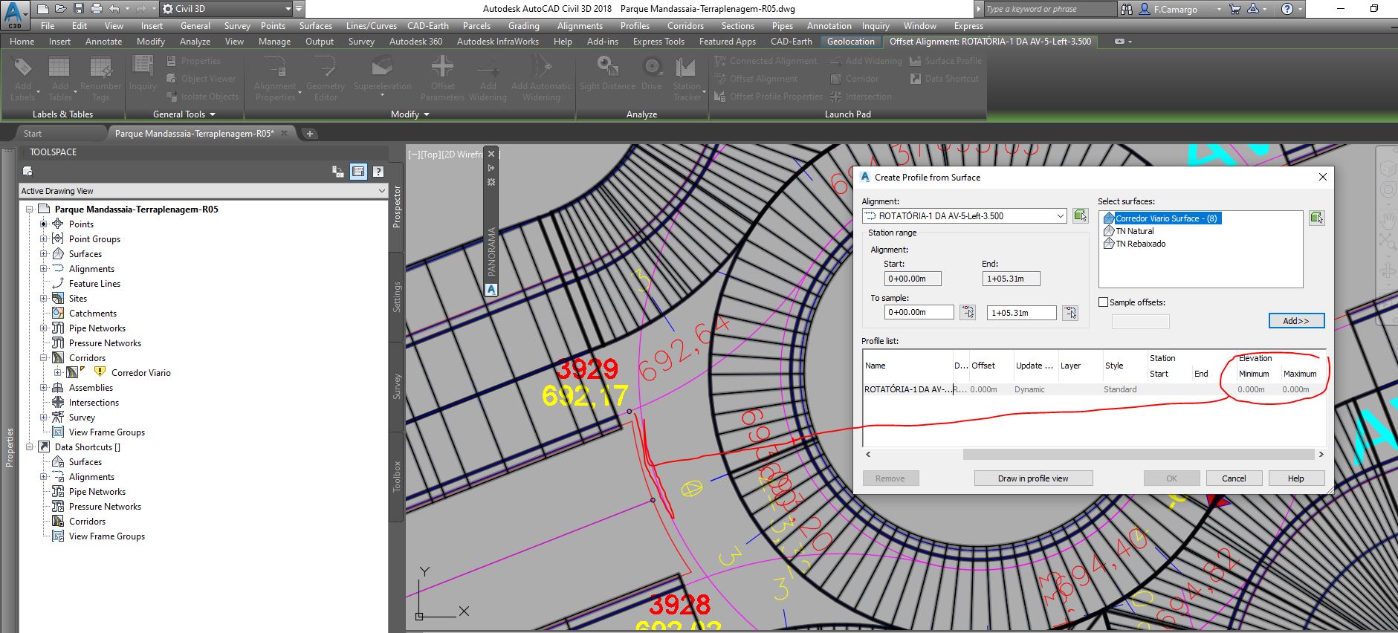
Task: Click the new drawing tab plus icon
Action: pos(310,134)
